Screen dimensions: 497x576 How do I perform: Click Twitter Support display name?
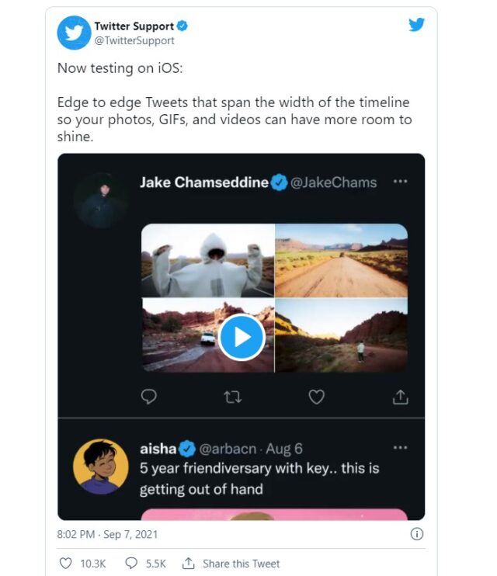[x=134, y=26]
